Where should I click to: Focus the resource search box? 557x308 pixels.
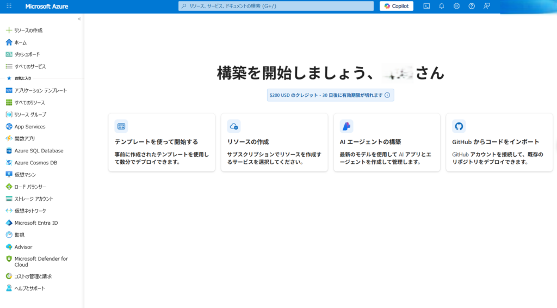click(276, 6)
